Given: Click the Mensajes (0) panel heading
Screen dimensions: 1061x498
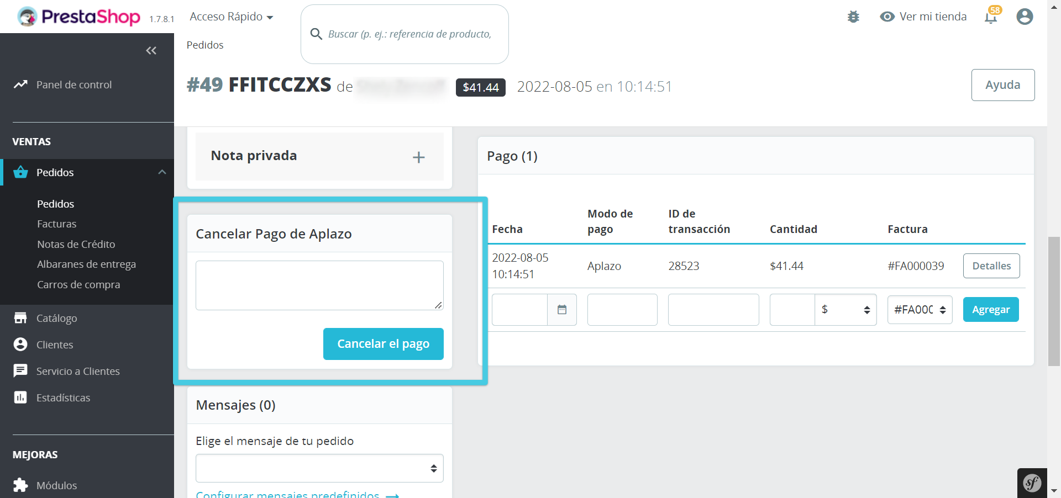Looking at the screenshot, I should click(235, 405).
